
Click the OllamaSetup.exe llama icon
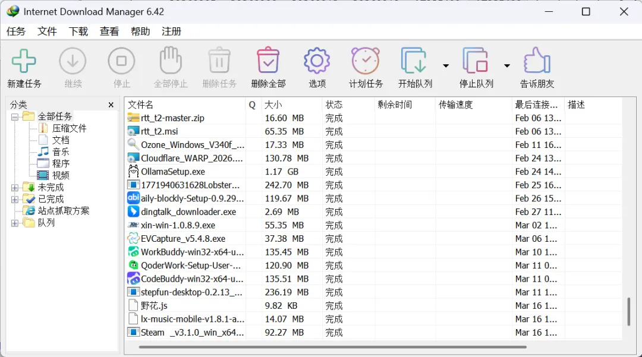(133, 171)
